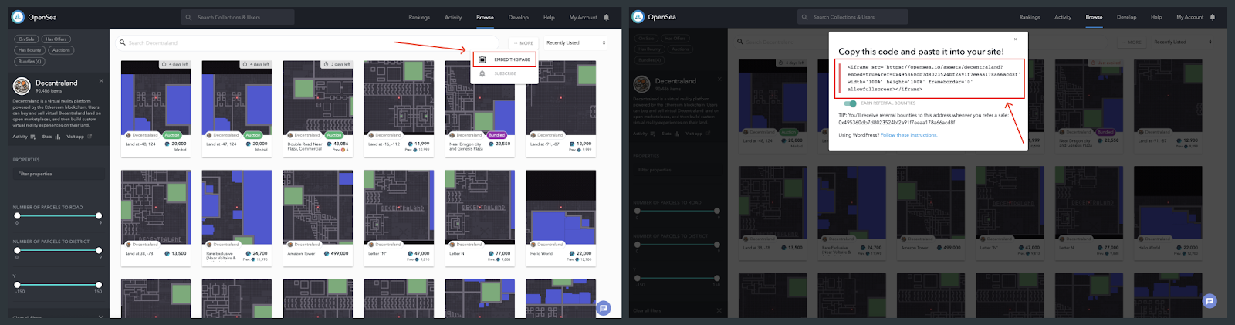Open the Land at -47, 124 card

[237, 107]
